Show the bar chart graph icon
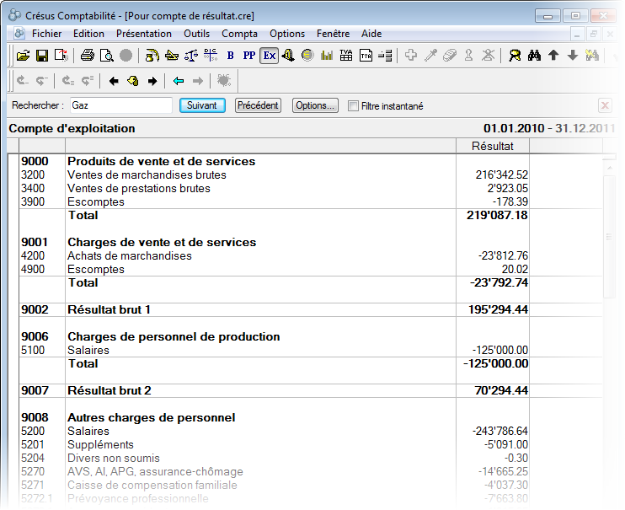 point(327,56)
